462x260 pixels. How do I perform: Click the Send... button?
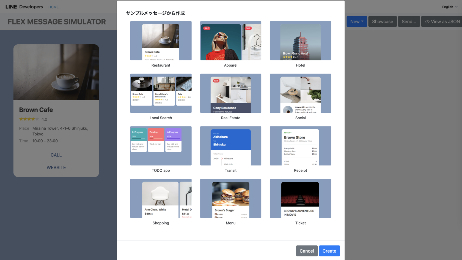point(409,21)
